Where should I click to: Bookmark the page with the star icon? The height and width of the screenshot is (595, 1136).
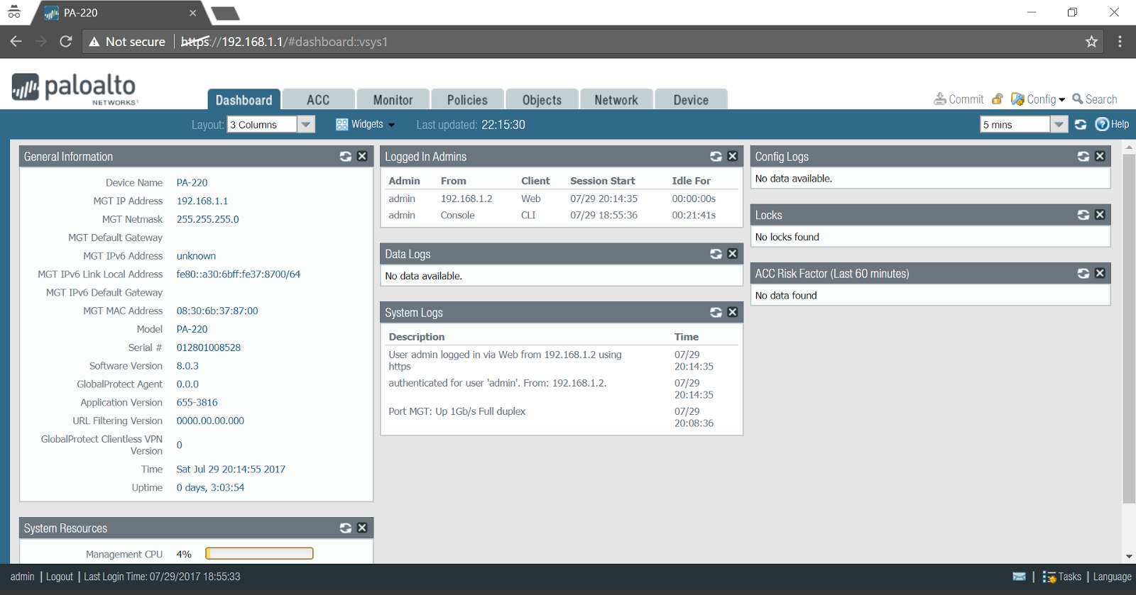(x=1091, y=41)
